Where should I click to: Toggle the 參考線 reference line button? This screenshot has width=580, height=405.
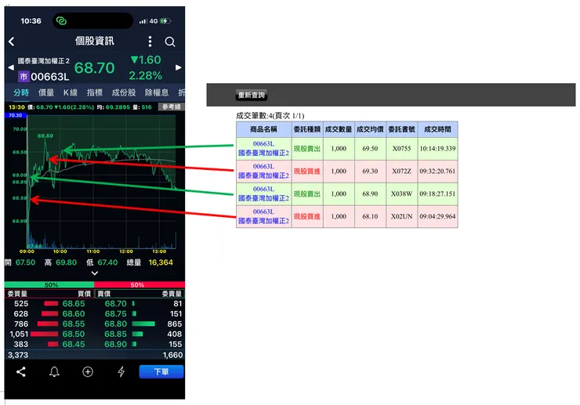coord(172,107)
